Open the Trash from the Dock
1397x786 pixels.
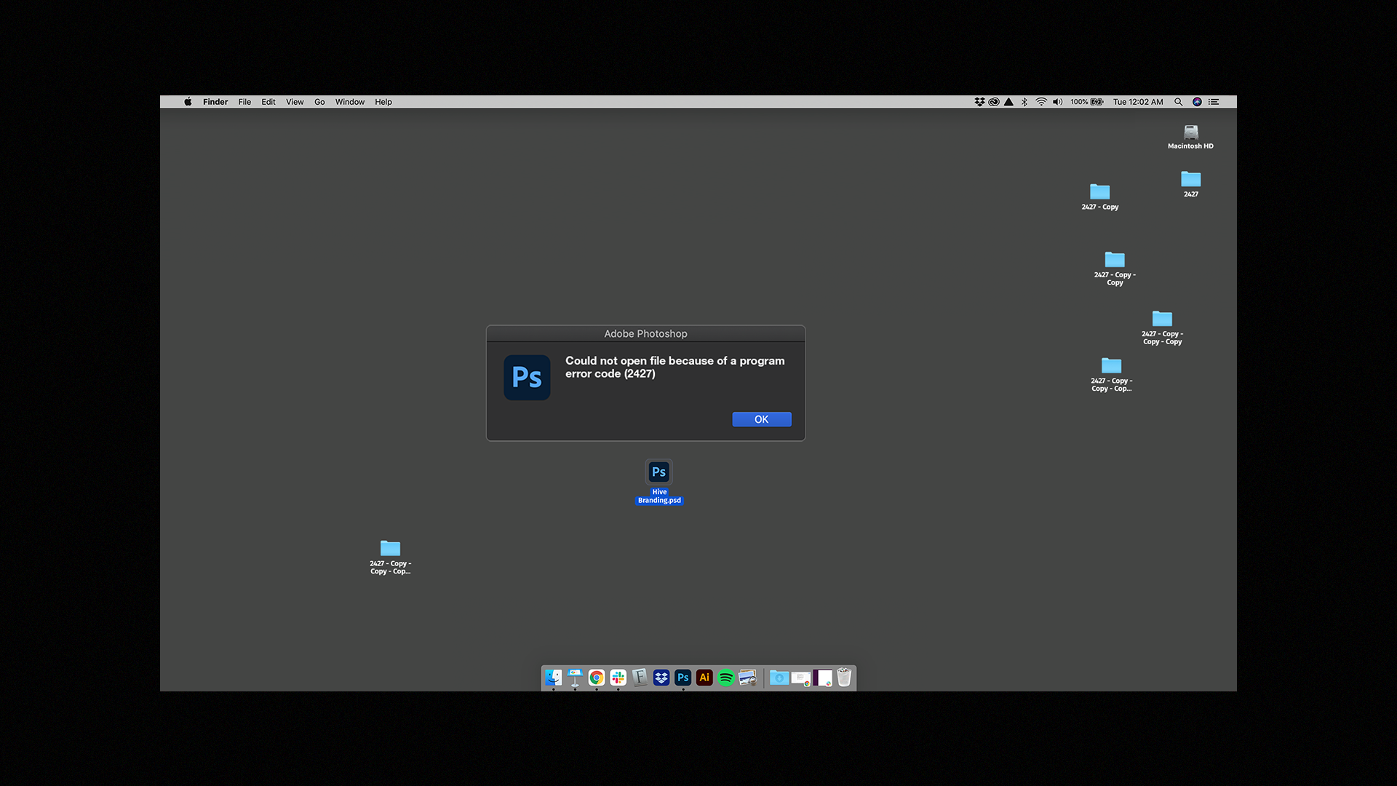click(844, 678)
